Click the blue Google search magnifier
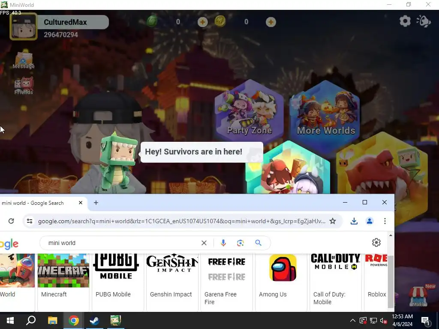439x329 pixels. coord(258,243)
